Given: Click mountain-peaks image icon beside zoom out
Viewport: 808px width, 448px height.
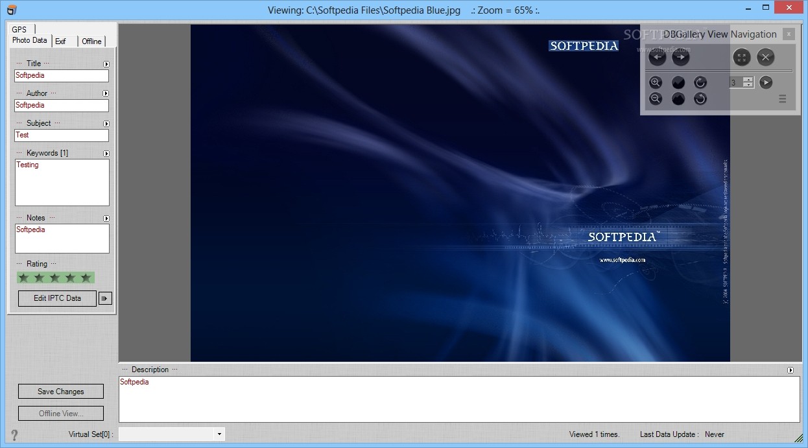Looking at the screenshot, I should click(678, 99).
